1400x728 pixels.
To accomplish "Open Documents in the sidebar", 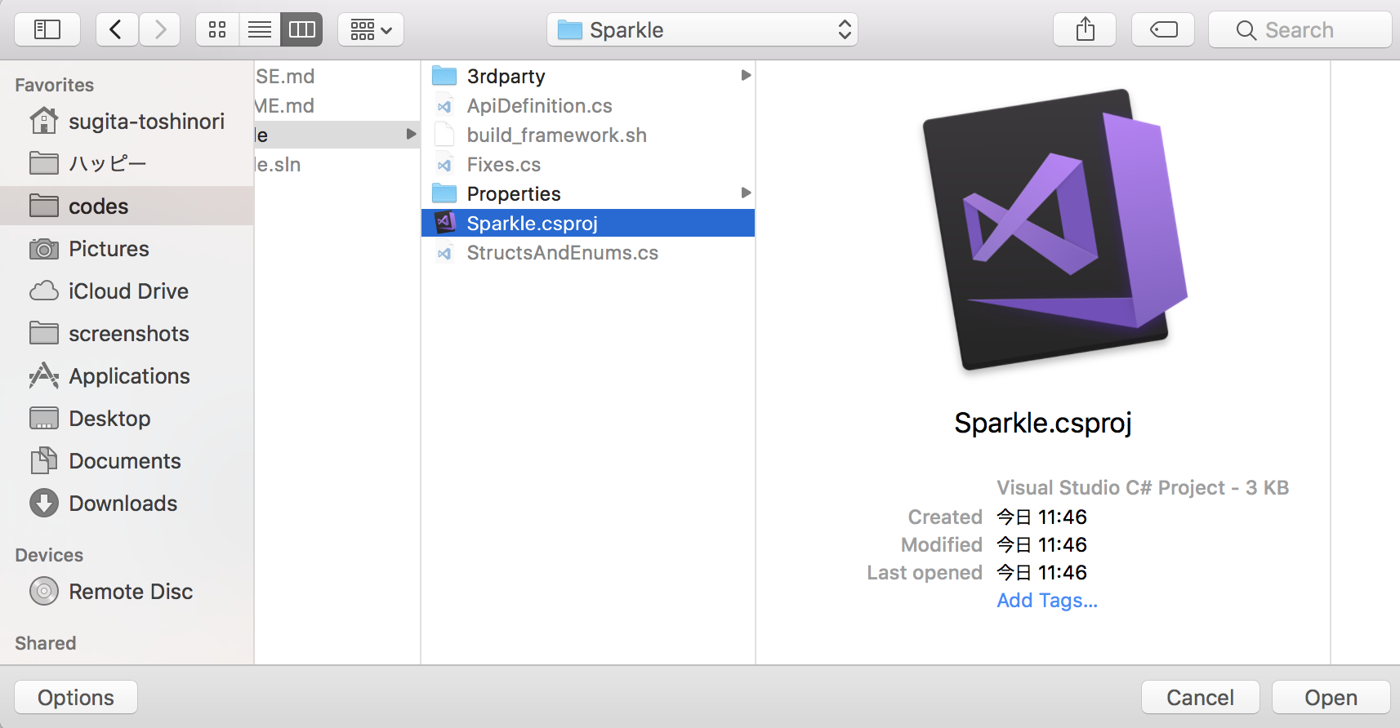I will pos(127,461).
